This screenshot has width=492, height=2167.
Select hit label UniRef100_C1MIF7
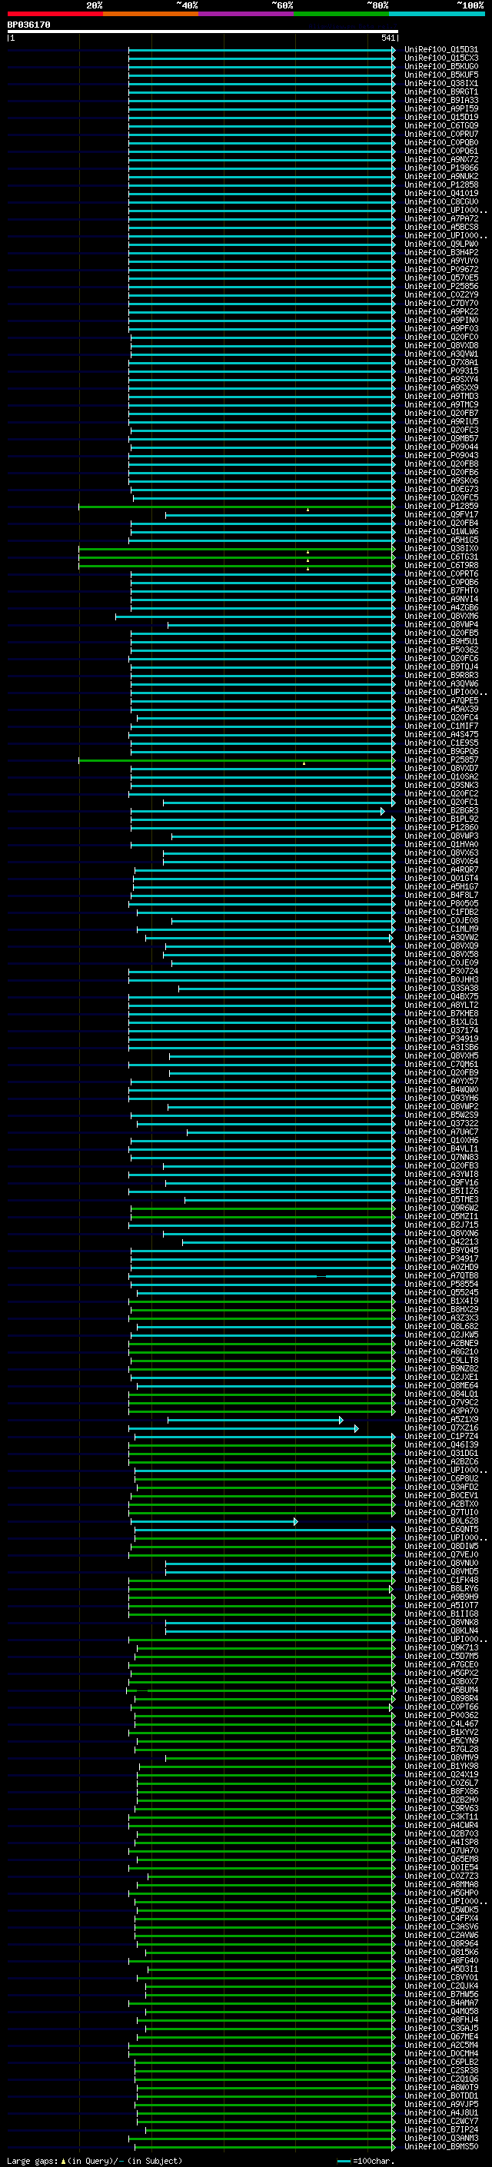coord(440,726)
